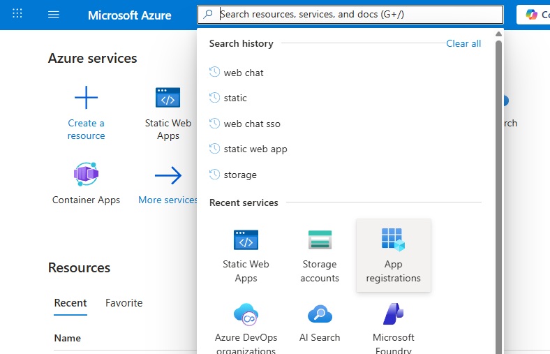The image size is (550, 354).
Task: Choose 'web chat sso' history entry
Action: [252, 124]
